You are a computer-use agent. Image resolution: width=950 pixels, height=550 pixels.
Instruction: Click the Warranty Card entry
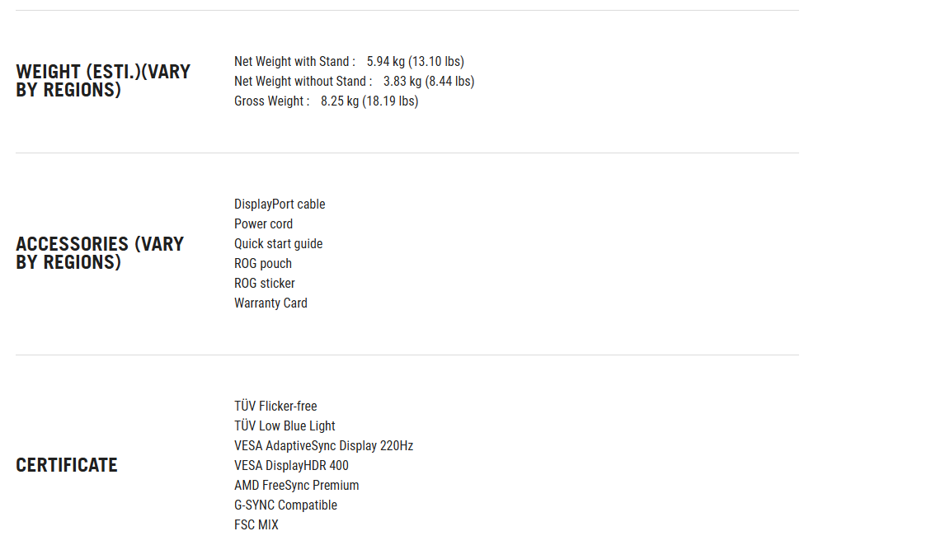(270, 303)
